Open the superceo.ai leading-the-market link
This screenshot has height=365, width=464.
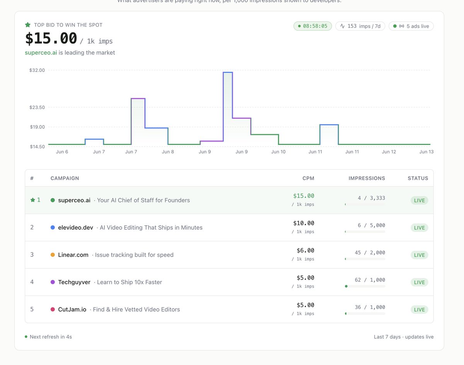[41, 53]
